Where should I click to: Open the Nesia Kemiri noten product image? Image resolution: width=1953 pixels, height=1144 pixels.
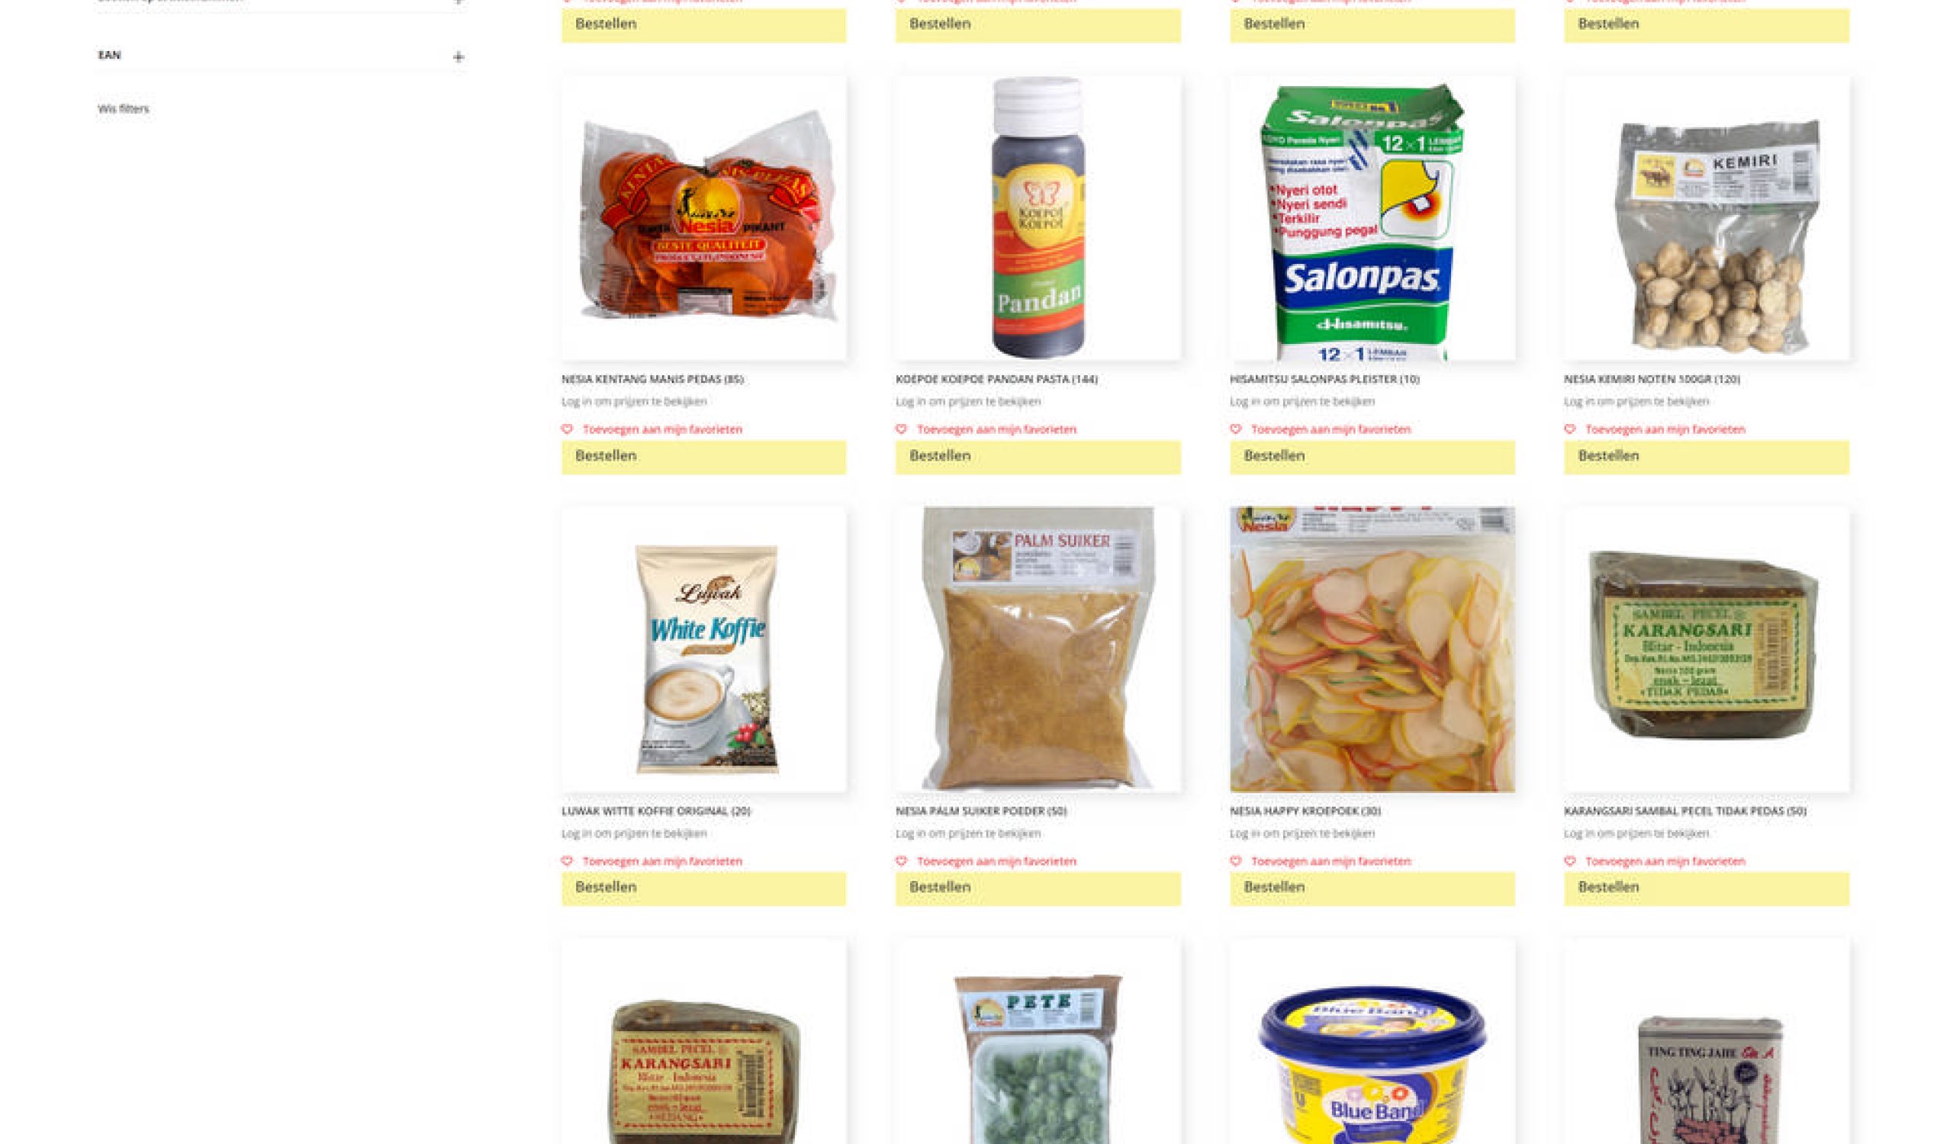click(x=1706, y=218)
